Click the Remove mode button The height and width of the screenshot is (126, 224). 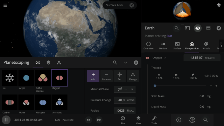tap(106, 76)
